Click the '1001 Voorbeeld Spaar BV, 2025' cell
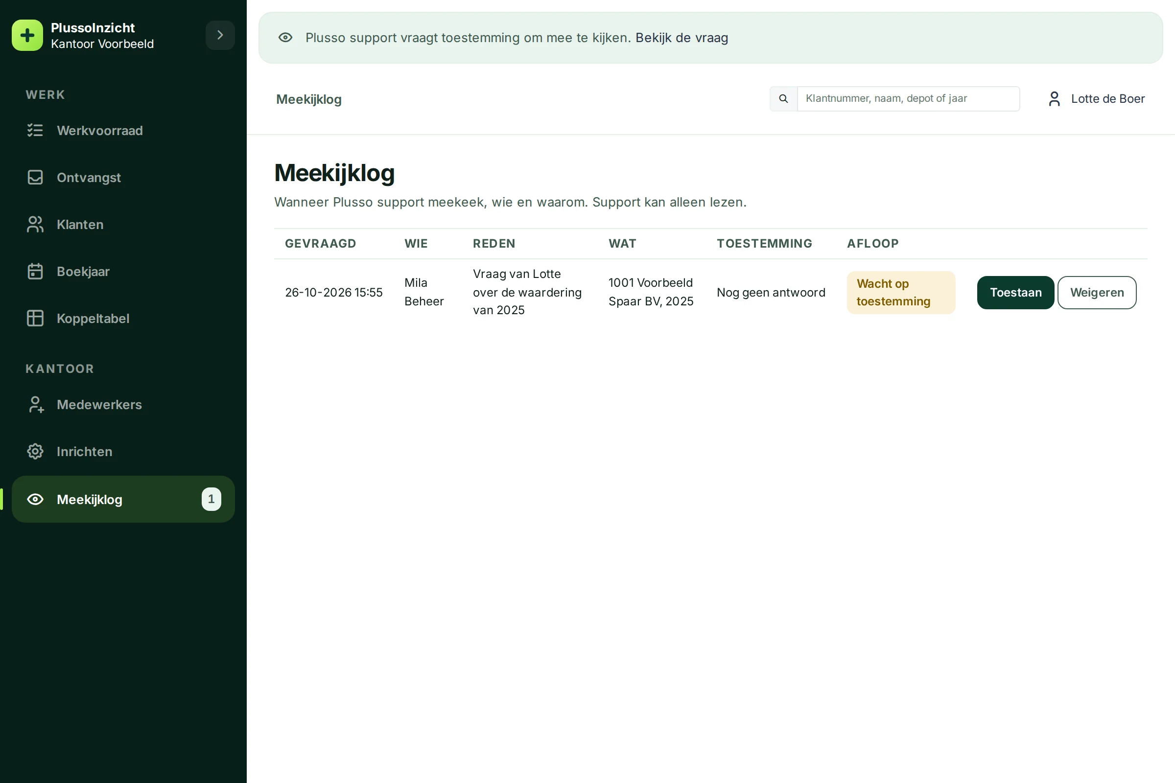The width and height of the screenshot is (1175, 783). 652,292
